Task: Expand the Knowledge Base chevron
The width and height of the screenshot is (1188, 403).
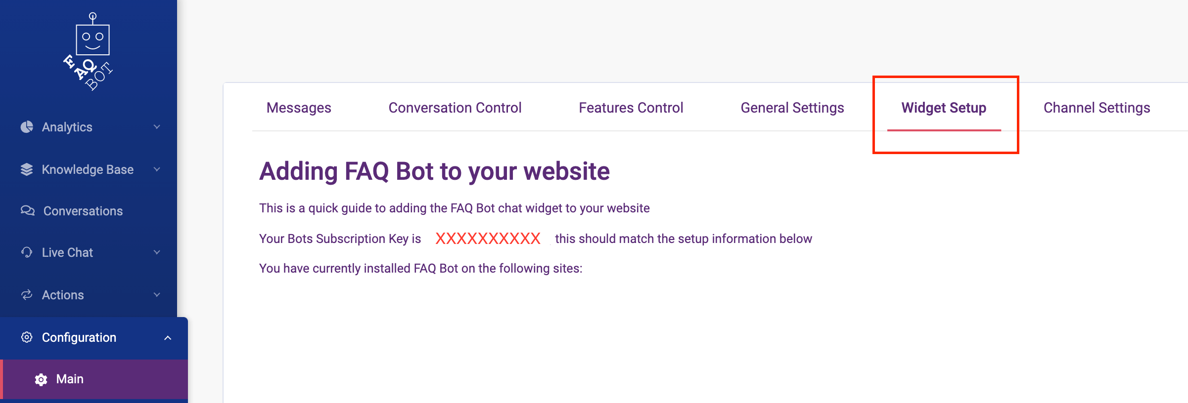Action: pyautogui.click(x=157, y=169)
